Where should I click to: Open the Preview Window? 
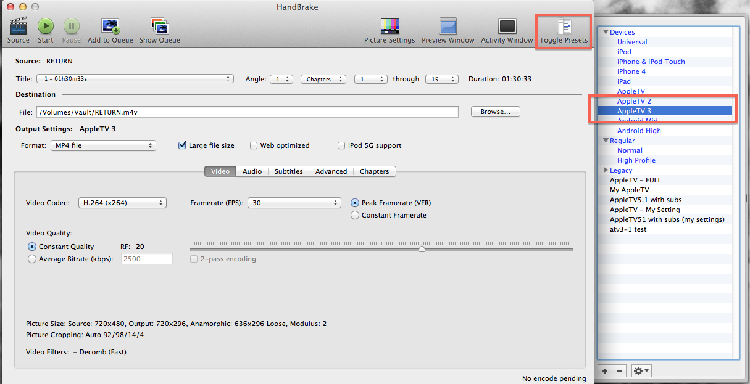tap(448, 27)
